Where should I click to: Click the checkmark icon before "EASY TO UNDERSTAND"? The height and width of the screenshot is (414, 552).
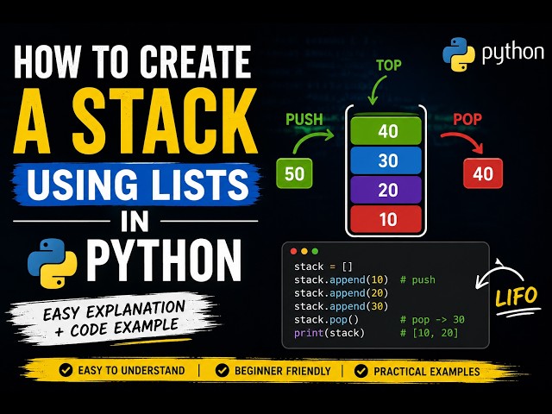pos(66,370)
